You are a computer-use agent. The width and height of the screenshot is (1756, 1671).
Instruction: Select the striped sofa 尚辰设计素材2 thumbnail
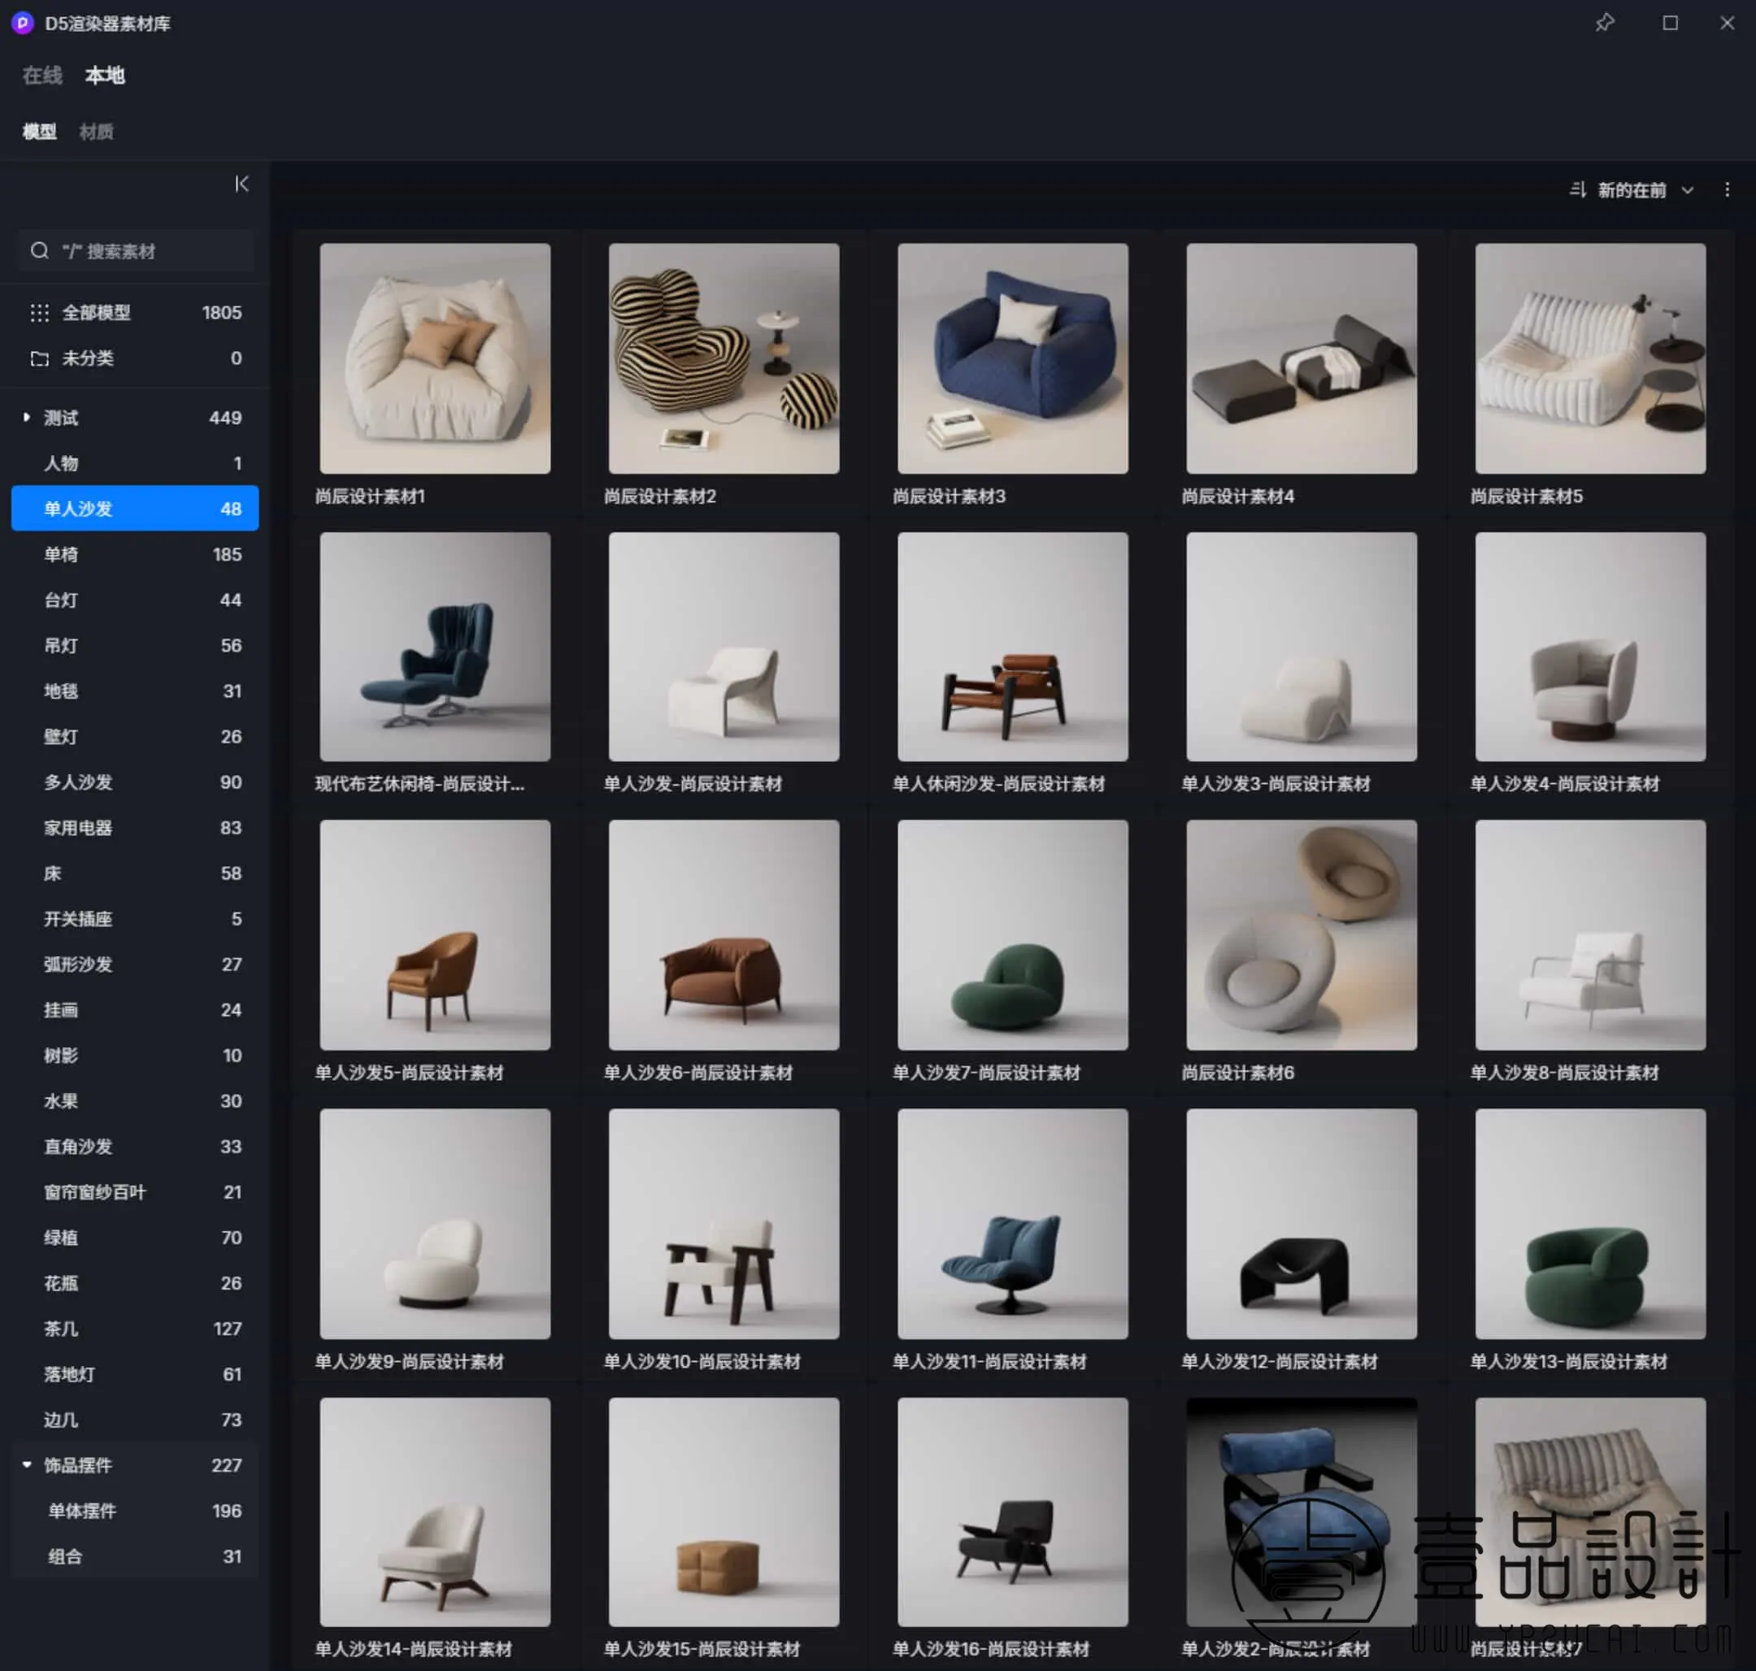[x=723, y=358]
